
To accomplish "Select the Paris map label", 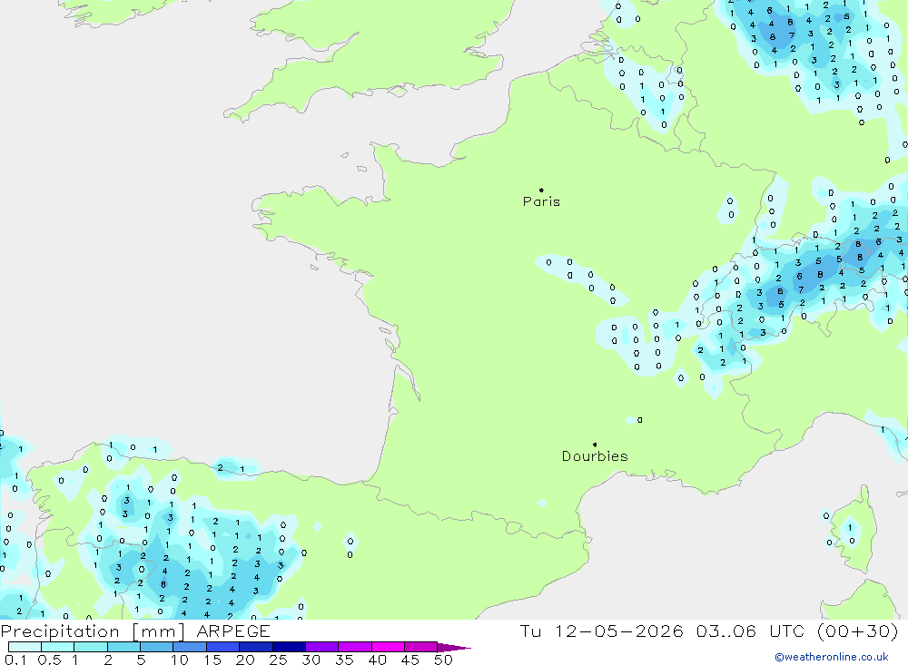I will (541, 201).
